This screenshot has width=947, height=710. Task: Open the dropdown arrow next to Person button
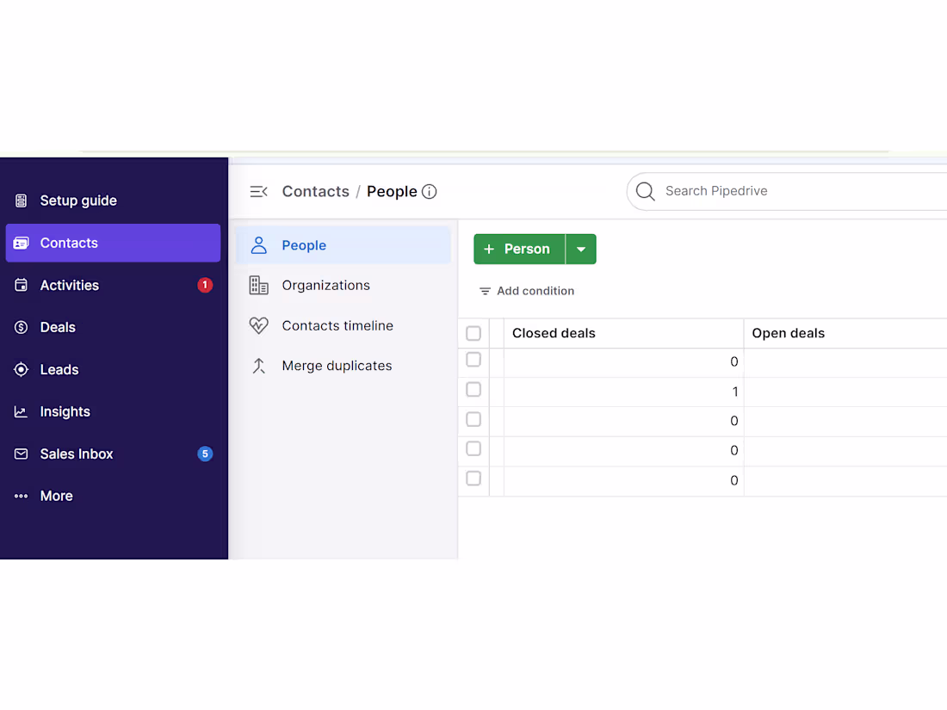(581, 249)
